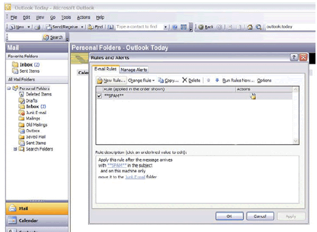Click New Rule... button
The width and height of the screenshot is (317, 232).
pos(111,81)
